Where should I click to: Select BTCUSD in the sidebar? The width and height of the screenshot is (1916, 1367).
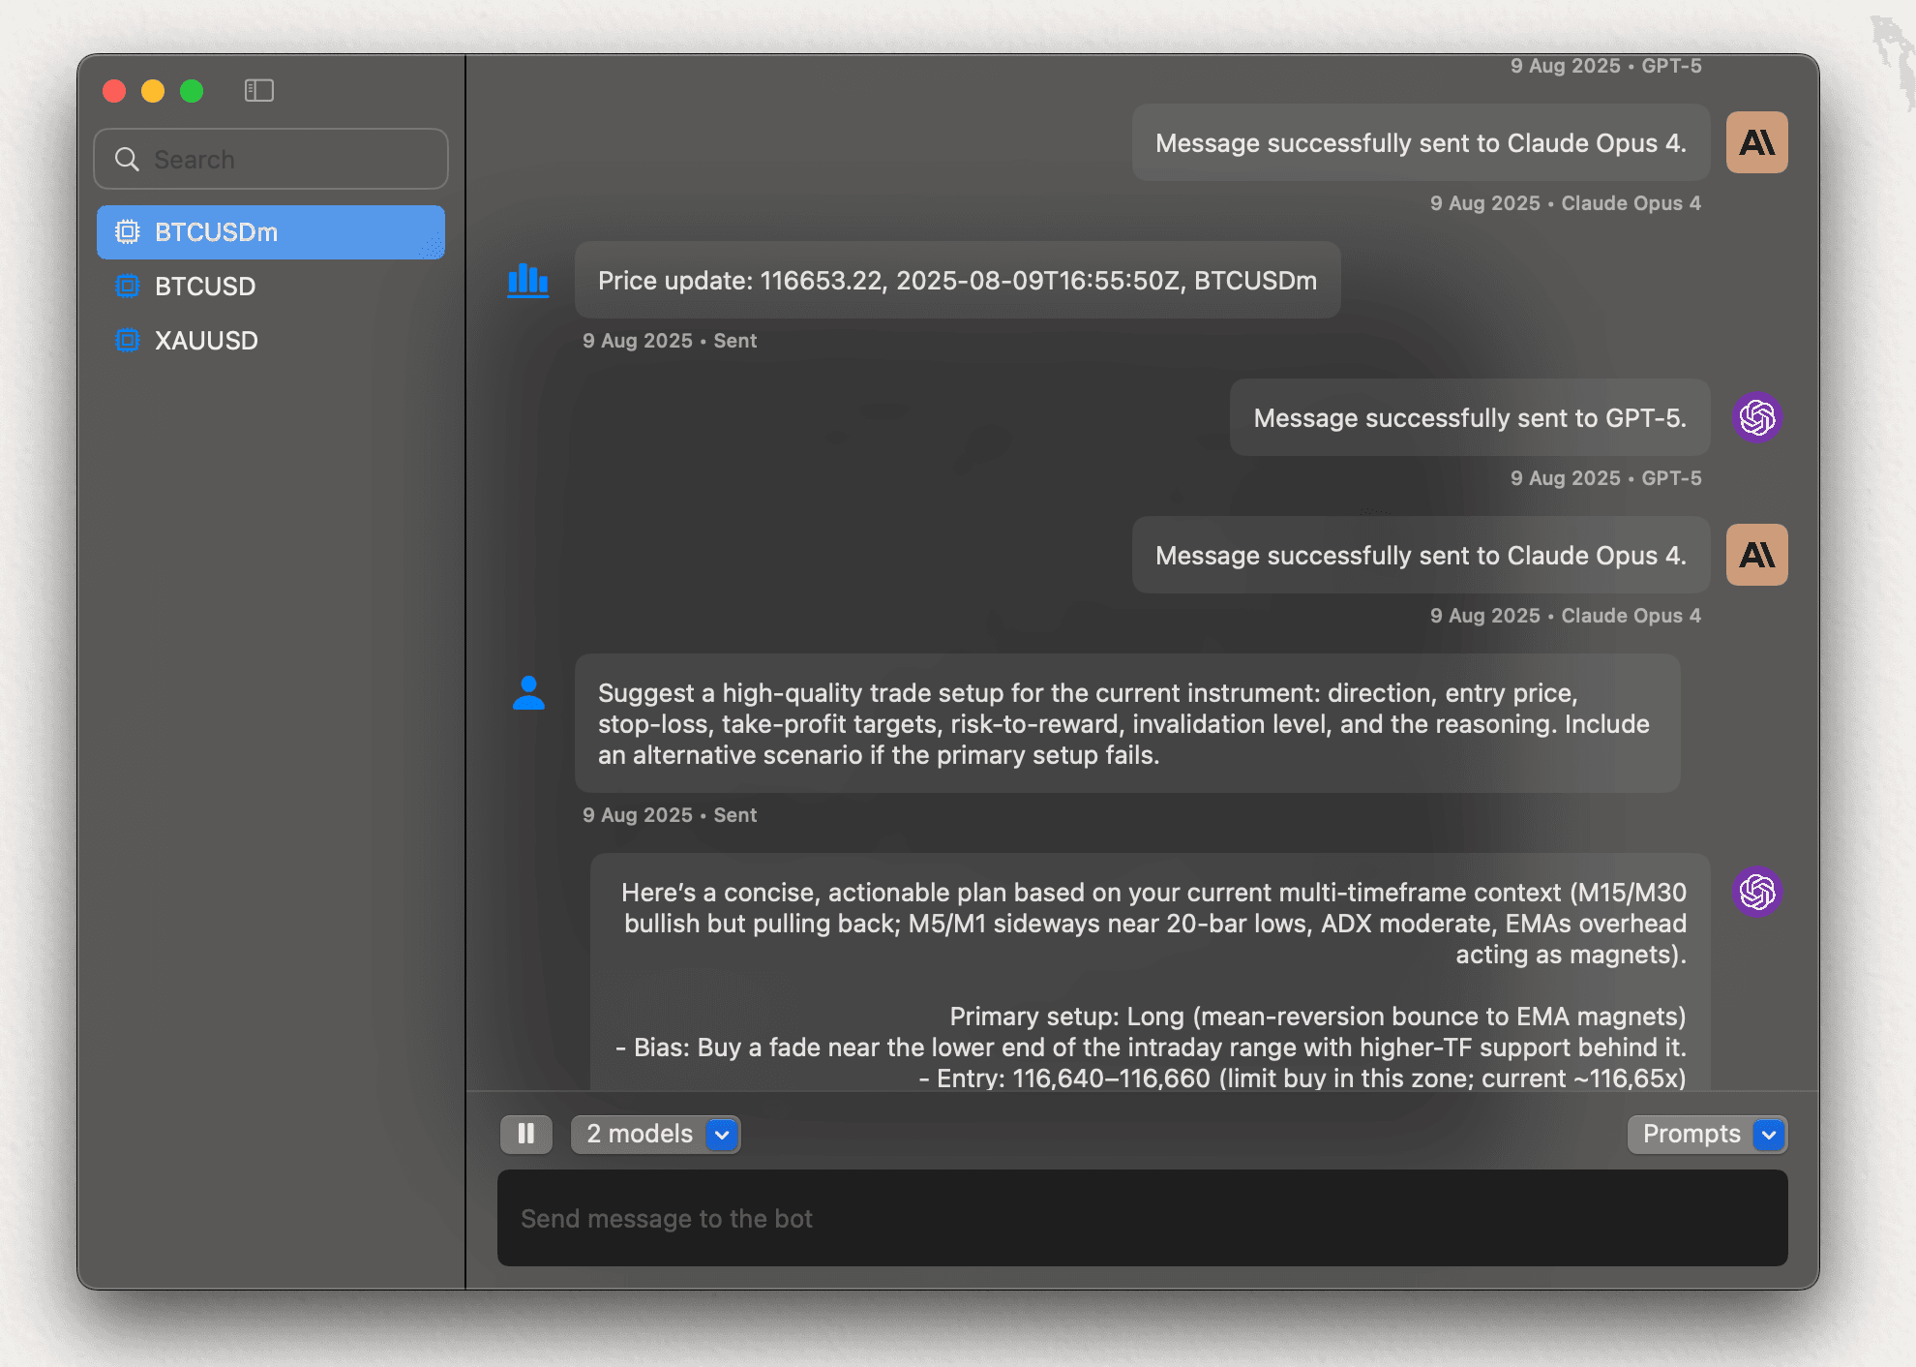click(205, 287)
